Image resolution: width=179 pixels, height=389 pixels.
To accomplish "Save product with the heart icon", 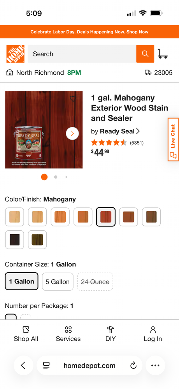I will tap(73, 99).
